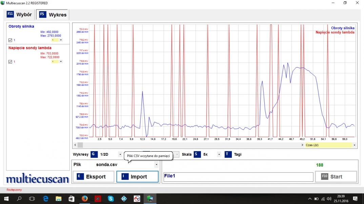Screen dimensions: 364x204
Task: Uncheck the Obroty silnika series checkbox
Action: [x=10, y=40]
